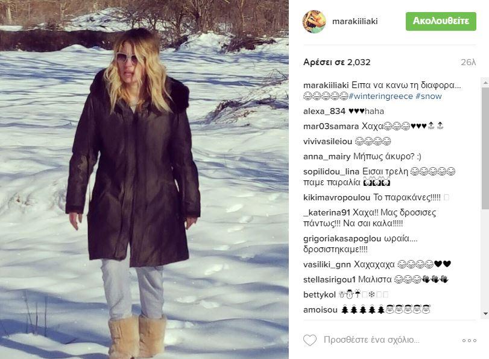Click the green Ακολουθείτε follow button
489x359 pixels.
[441, 21]
